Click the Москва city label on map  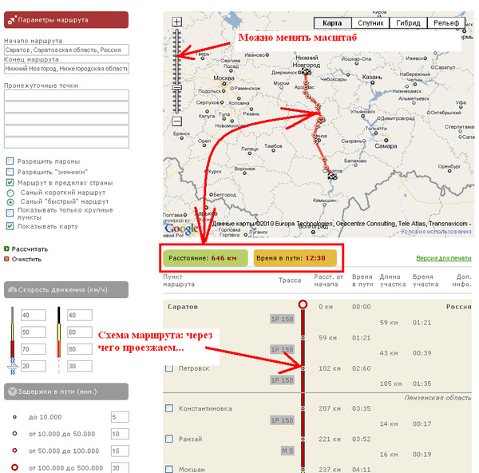click(224, 78)
